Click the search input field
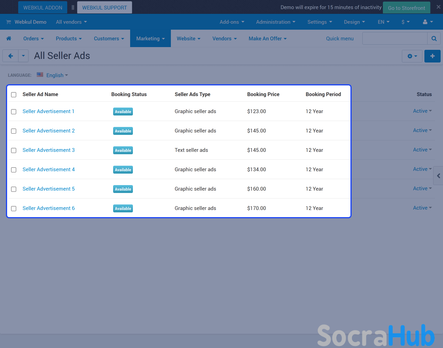This screenshot has height=348, width=443. 395,39
